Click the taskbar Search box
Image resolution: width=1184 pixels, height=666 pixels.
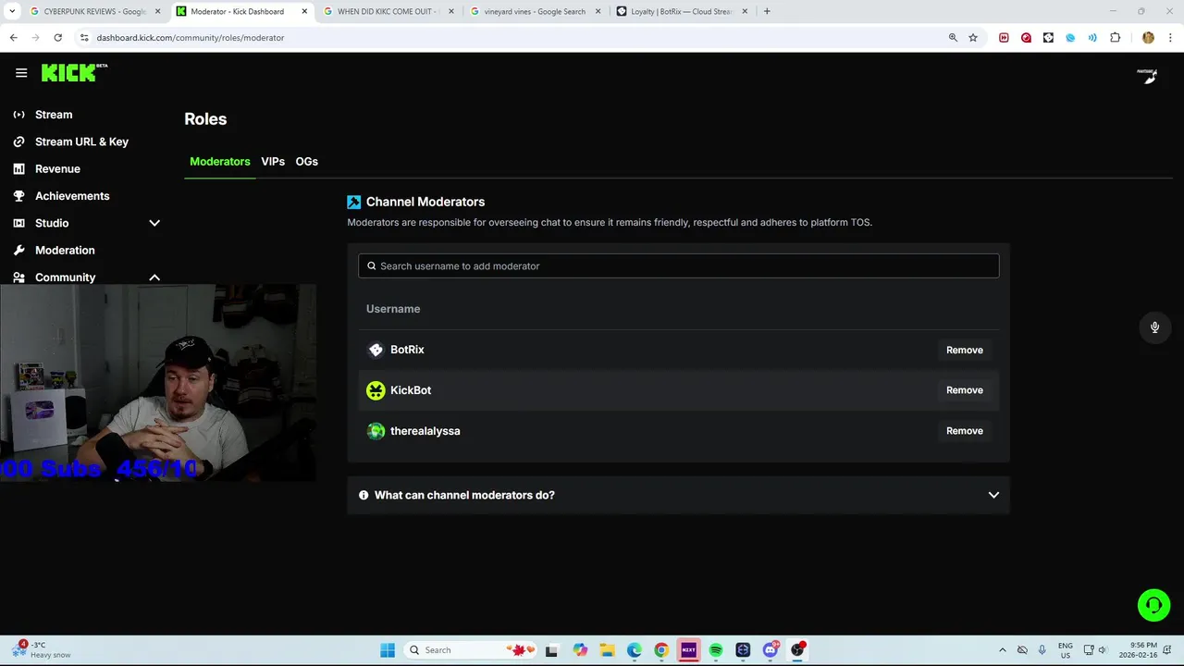click(x=469, y=650)
